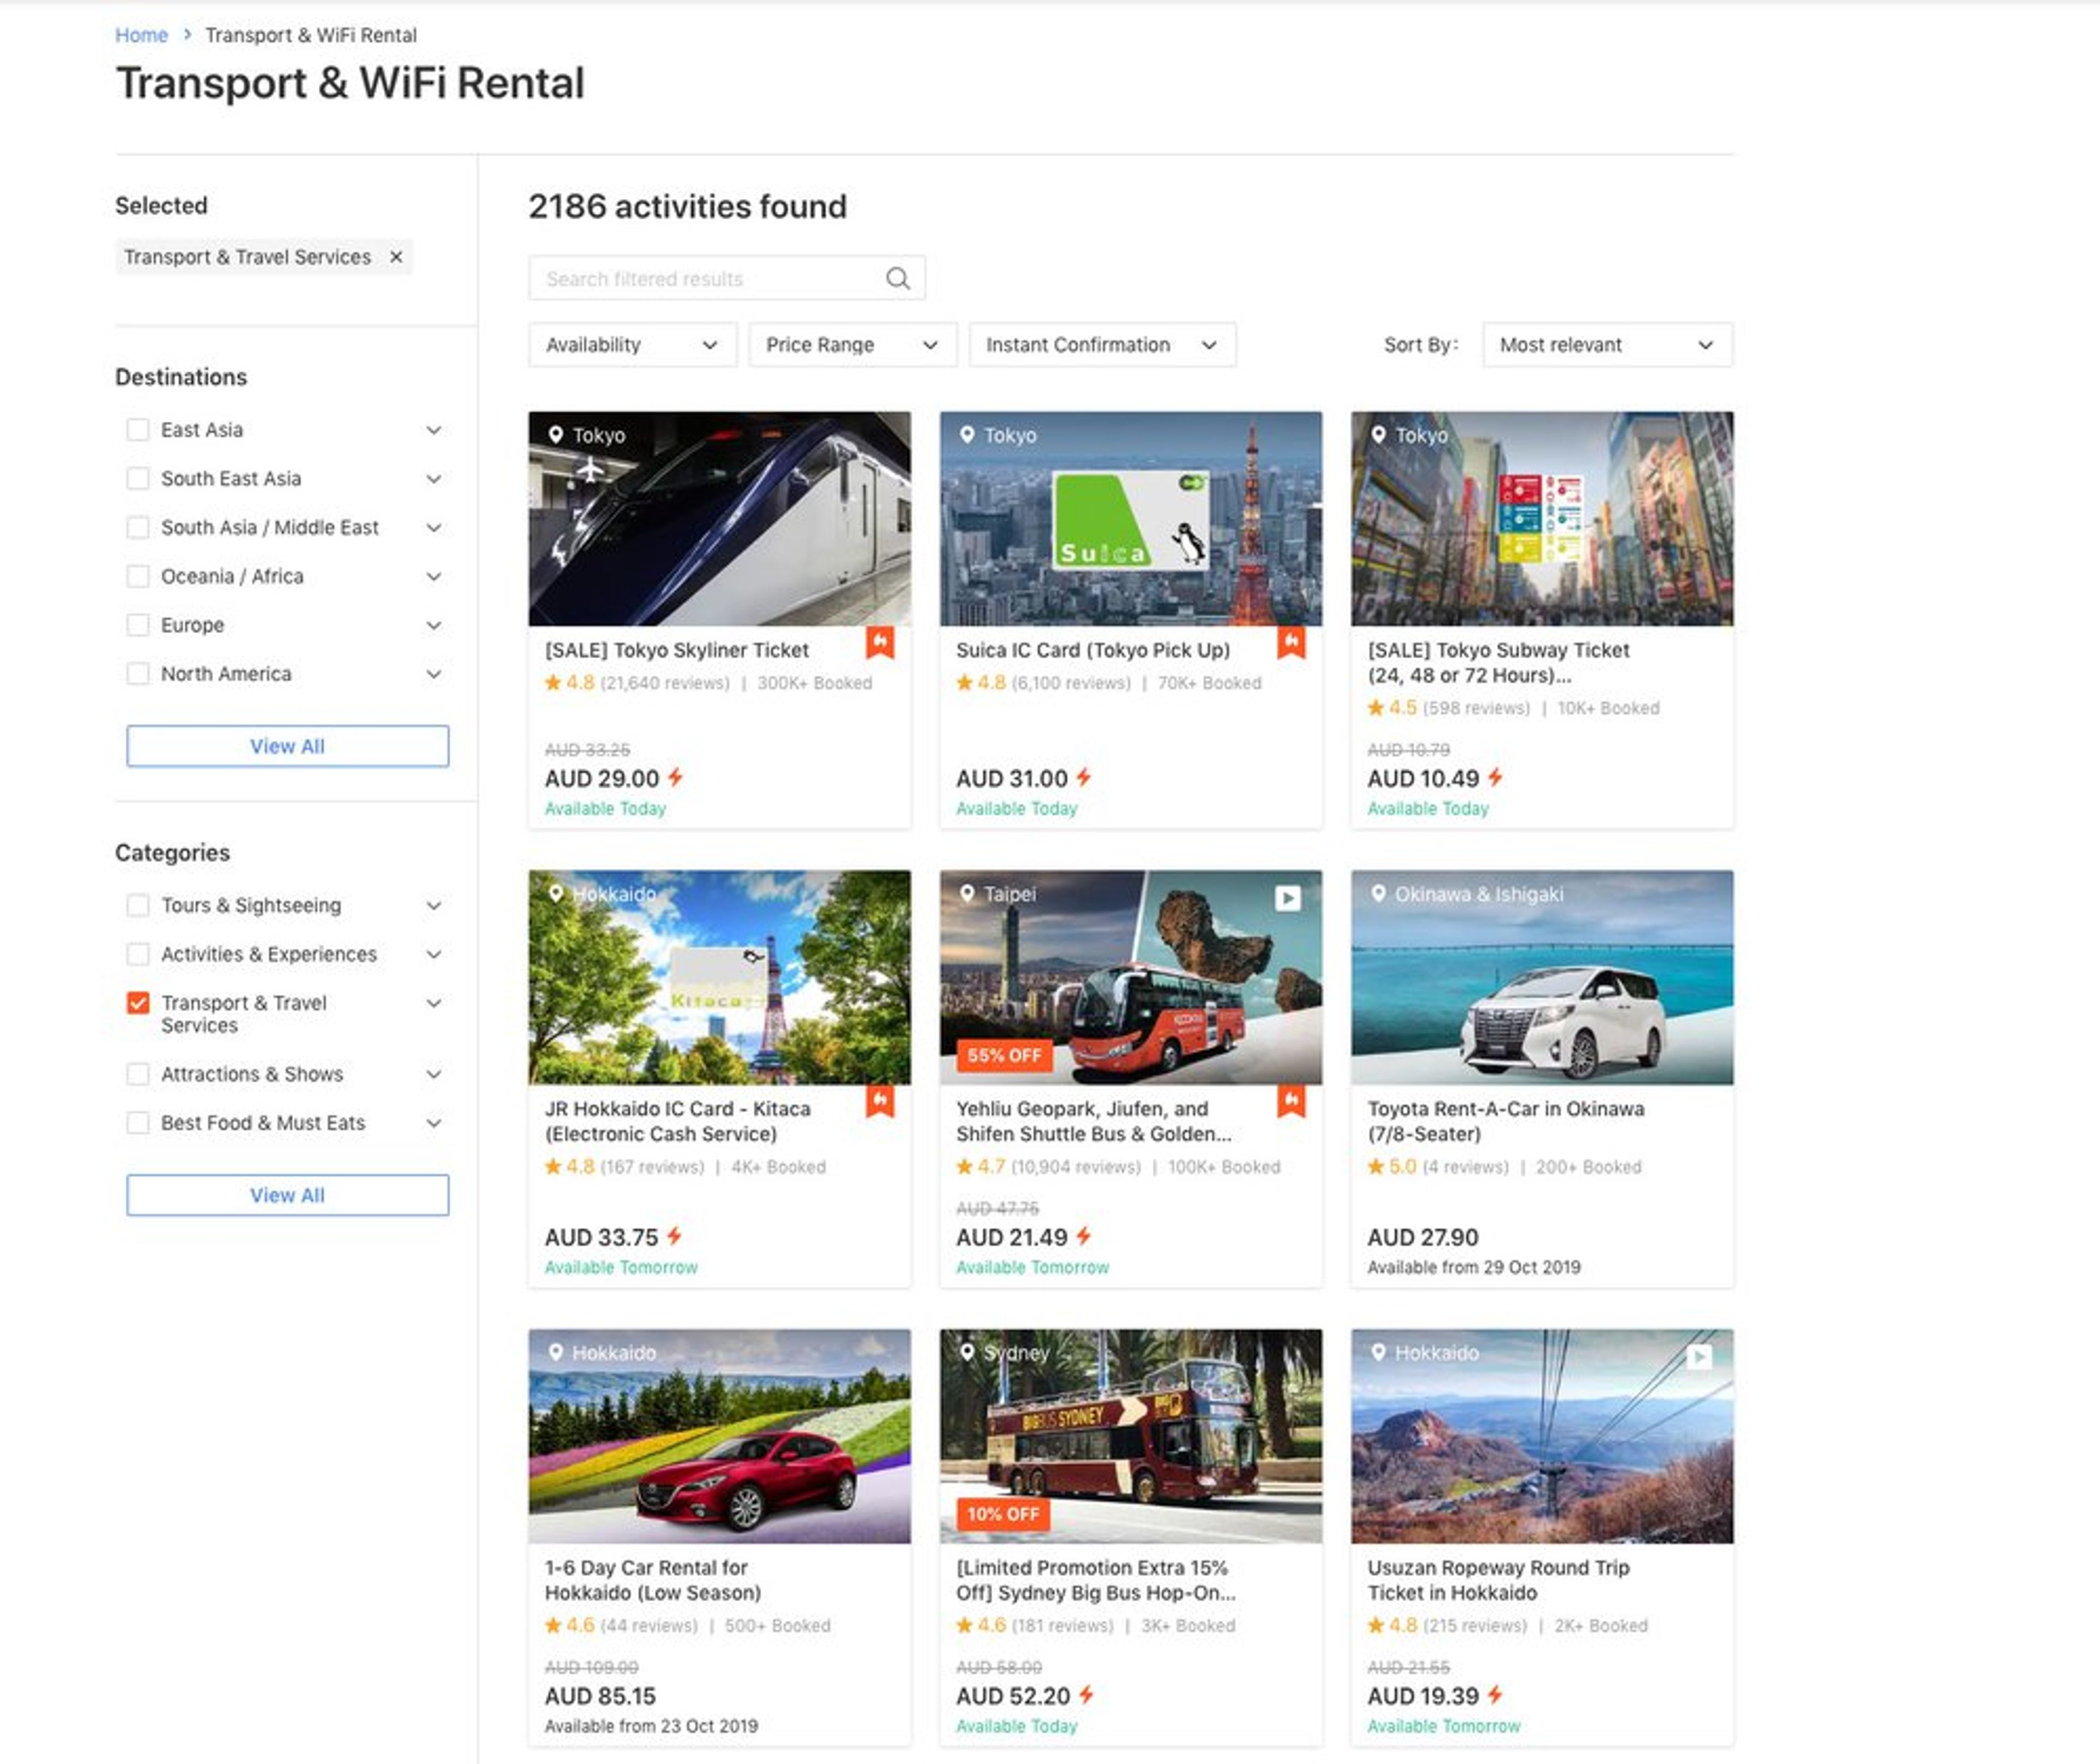The width and height of the screenshot is (2100, 1764).
Task: Play the video on the Taipei shuttle card
Action: [1287, 898]
